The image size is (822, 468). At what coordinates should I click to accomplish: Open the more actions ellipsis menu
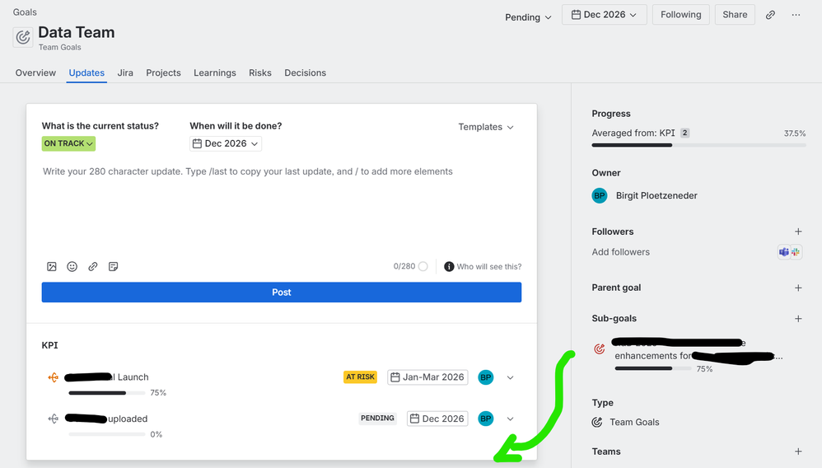[796, 15]
